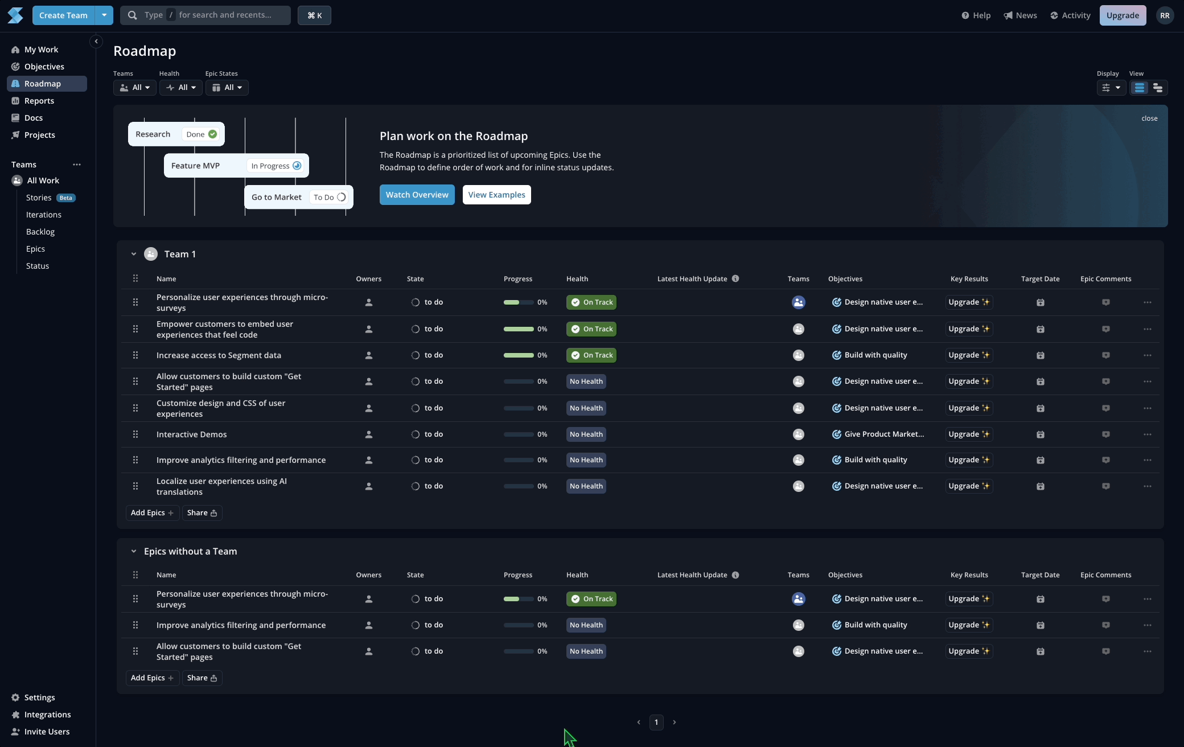Collapse the left sidebar with chevron

click(96, 42)
